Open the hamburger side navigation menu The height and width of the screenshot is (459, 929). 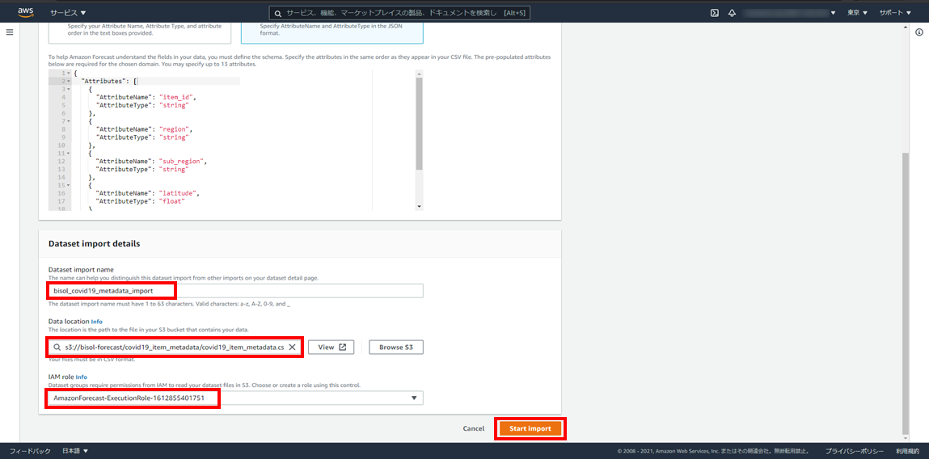pos(10,32)
